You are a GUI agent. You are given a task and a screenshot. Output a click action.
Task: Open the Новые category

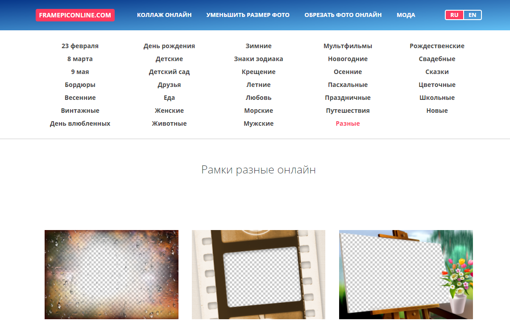(x=437, y=111)
